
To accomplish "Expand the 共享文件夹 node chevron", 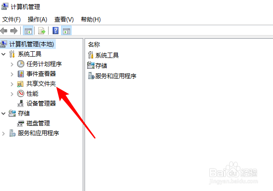I will click(12, 84).
